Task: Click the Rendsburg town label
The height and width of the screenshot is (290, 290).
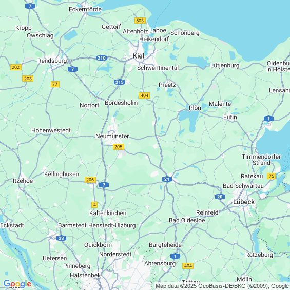Action: [x=52, y=61]
